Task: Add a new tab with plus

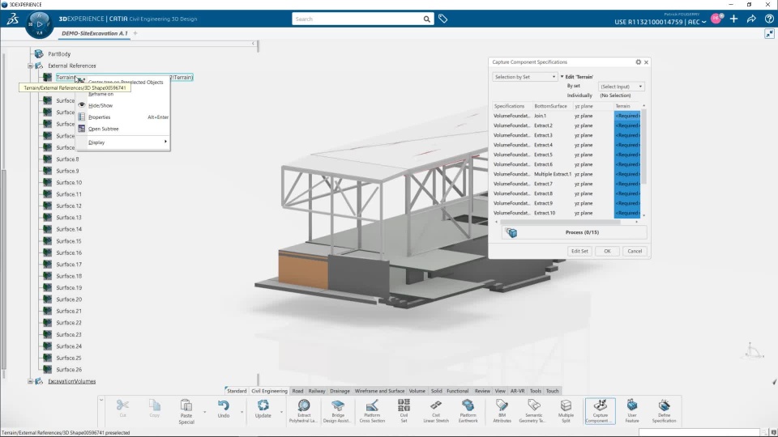Action: click(135, 33)
